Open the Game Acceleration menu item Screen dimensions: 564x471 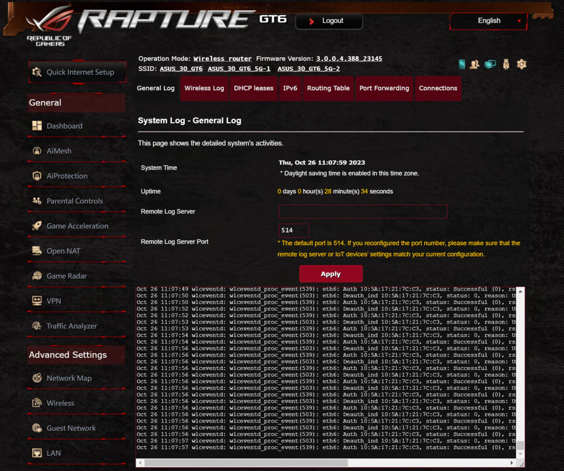click(77, 226)
